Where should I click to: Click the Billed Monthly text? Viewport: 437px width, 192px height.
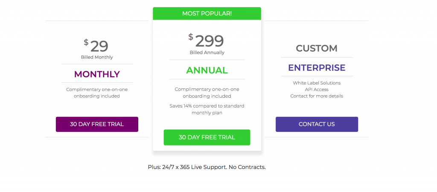[97, 58]
